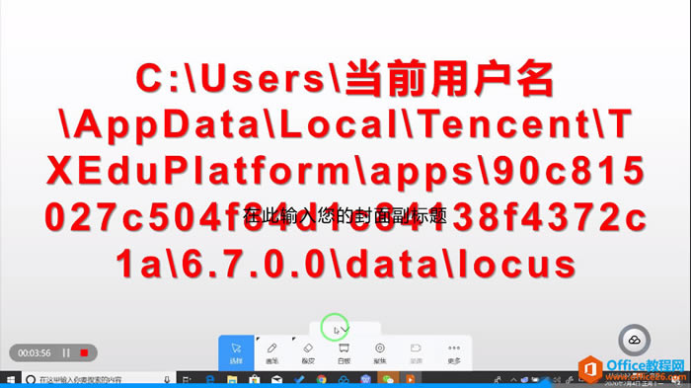Activate the 选择 pointer tool

point(236,353)
